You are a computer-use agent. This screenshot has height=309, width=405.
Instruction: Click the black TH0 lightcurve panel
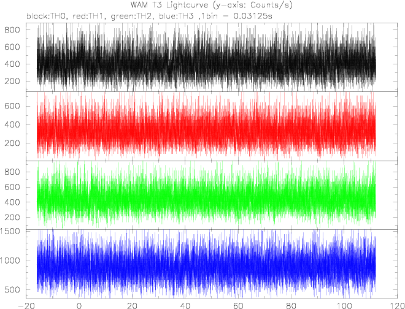tap(212, 57)
